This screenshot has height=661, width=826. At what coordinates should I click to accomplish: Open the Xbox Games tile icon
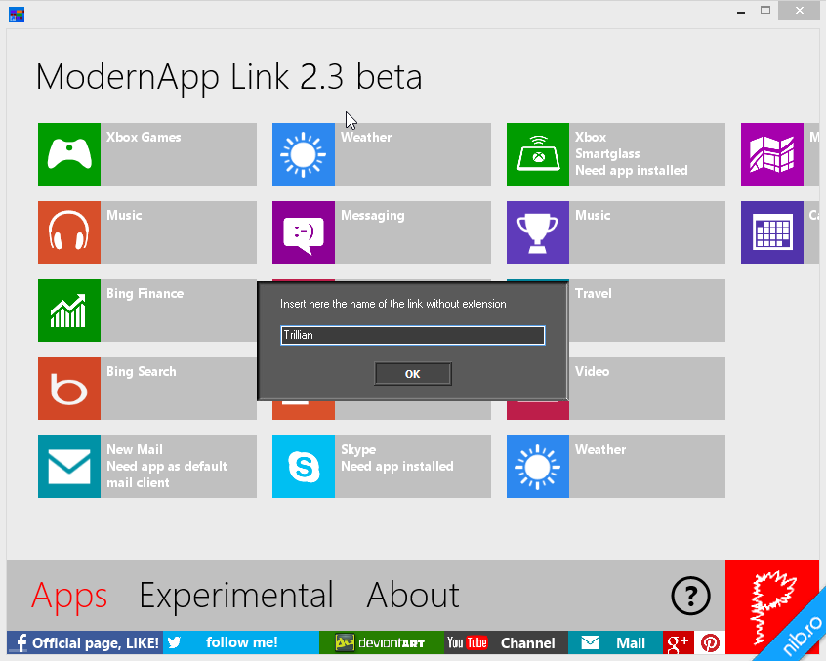coord(69,154)
